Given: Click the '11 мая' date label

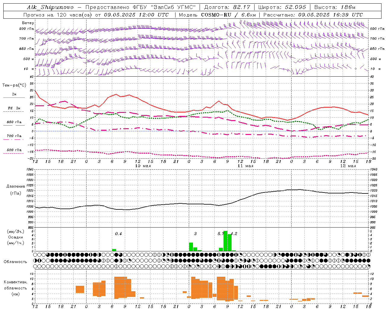Looking at the screenshot, I should (245, 166).
